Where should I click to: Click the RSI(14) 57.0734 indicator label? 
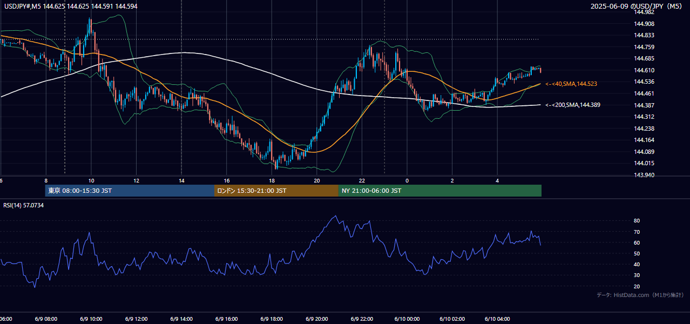pos(24,205)
